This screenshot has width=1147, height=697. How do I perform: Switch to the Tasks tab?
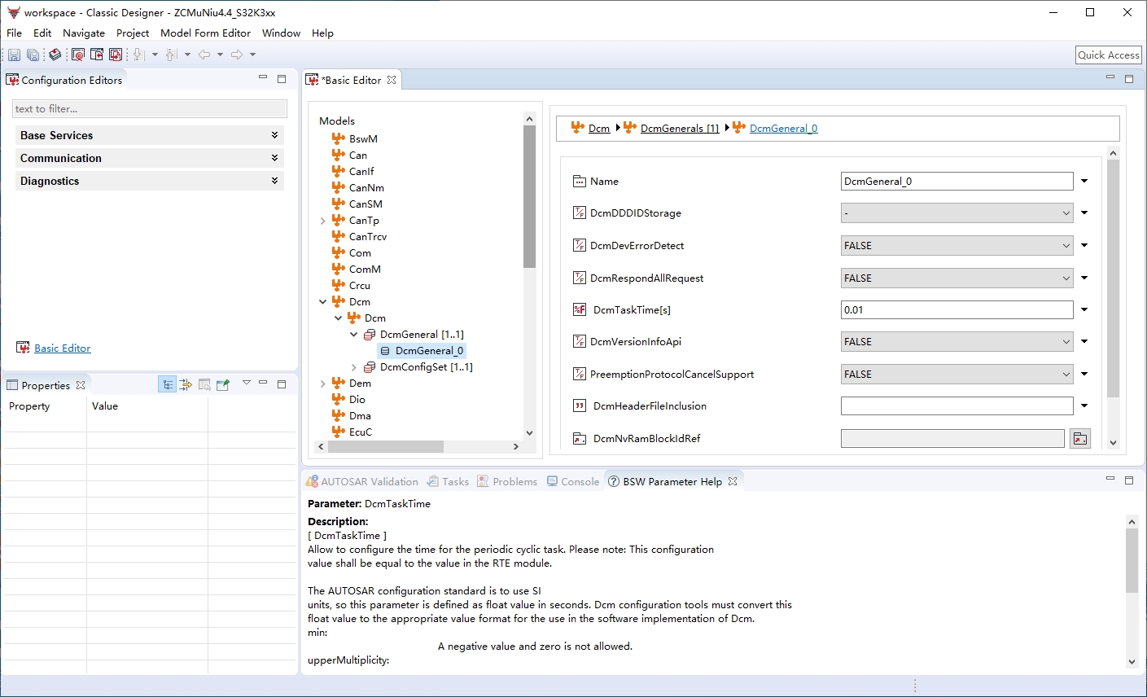point(449,481)
